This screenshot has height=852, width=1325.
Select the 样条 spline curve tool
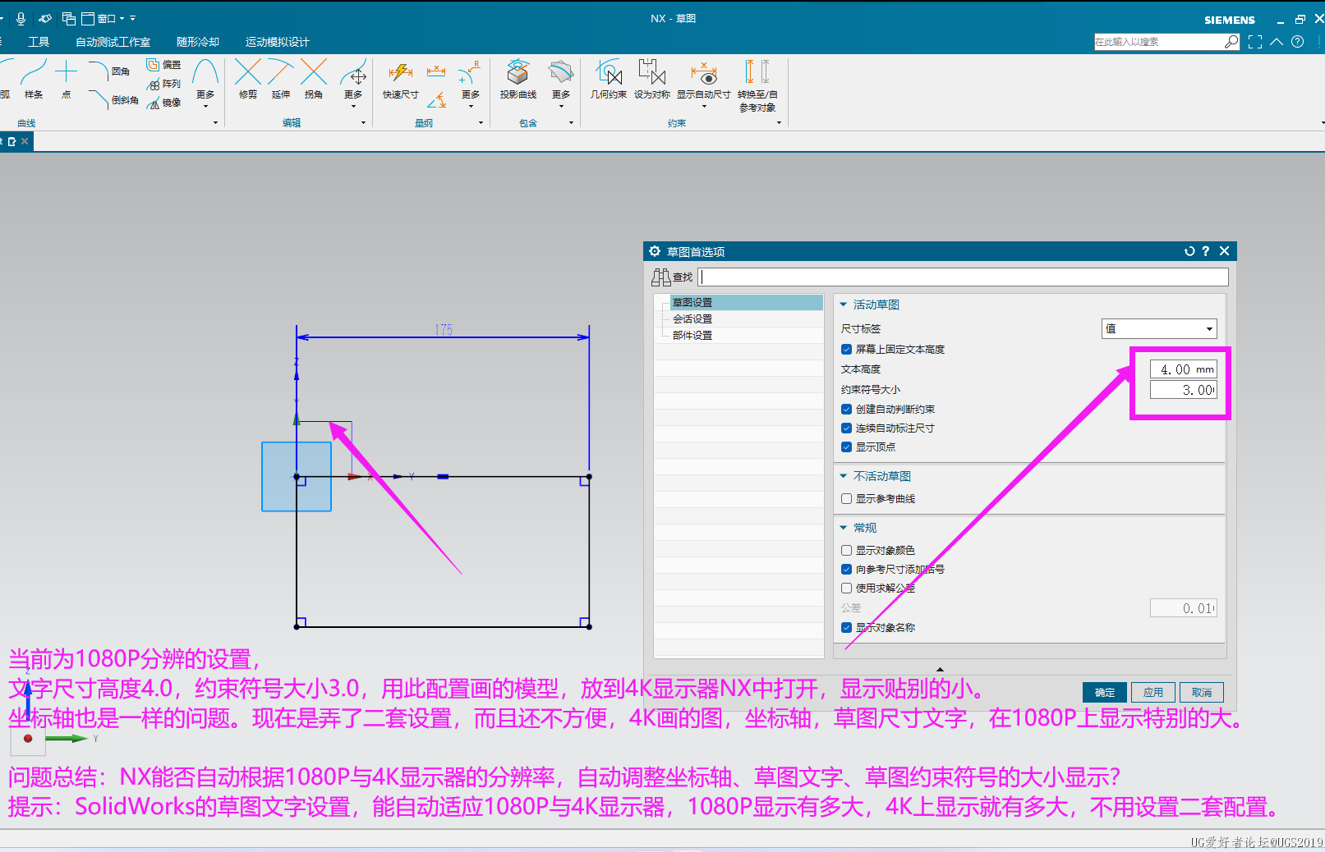[34, 80]
